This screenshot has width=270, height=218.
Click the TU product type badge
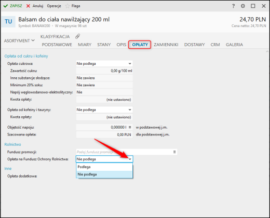tap(8, 22)
